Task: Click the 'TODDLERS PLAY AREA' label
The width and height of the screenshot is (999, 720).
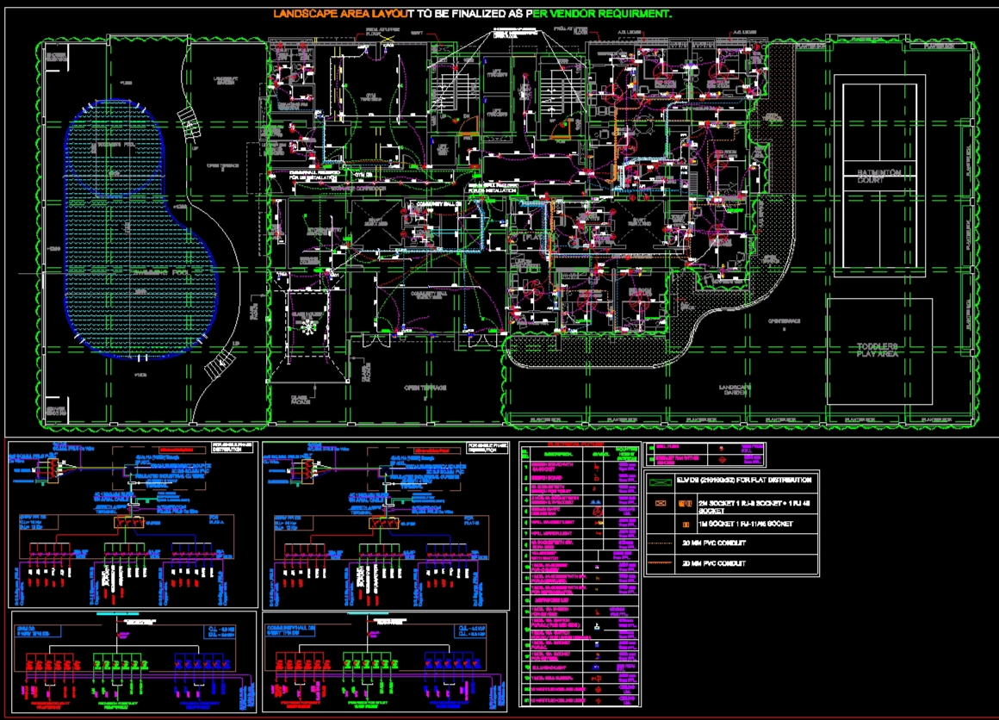Action: (878, 350)
